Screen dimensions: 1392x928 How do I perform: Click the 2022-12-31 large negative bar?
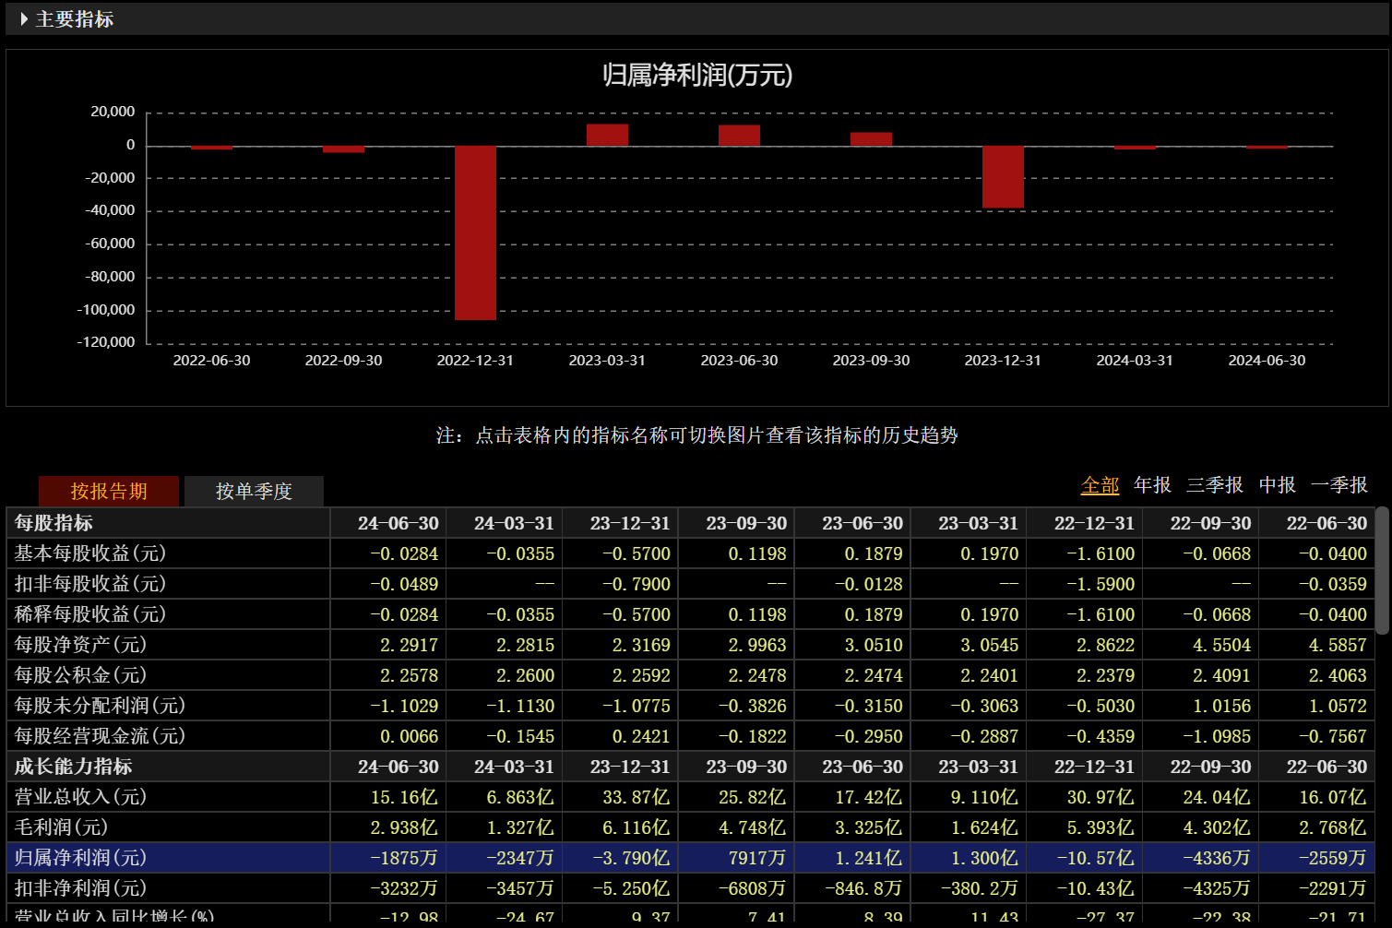click(x=475, y=232)
